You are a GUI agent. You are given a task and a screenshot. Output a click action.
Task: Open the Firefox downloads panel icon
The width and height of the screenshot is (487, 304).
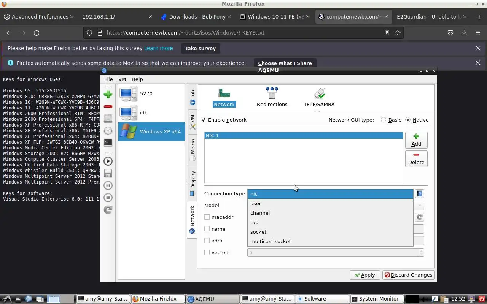[x=464, y=33]
